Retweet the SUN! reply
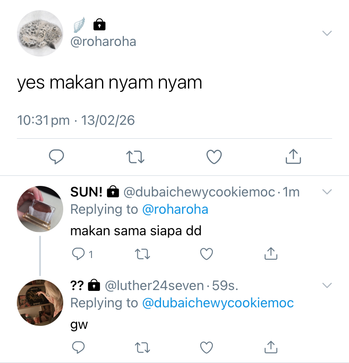The width and height of the screenshot is (349, 363). point(142,254)
